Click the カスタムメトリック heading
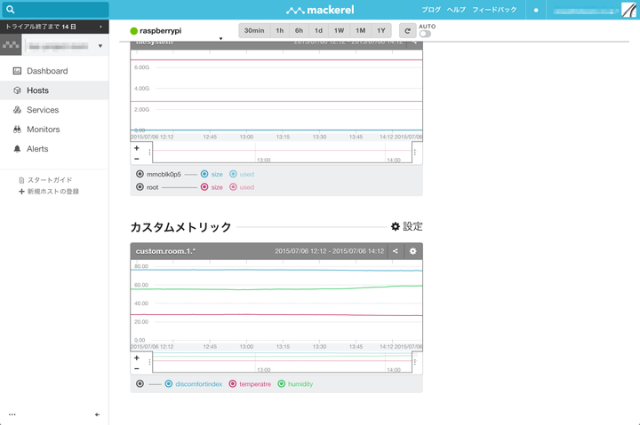Viewport: 640px width, 425px height. 180,227
